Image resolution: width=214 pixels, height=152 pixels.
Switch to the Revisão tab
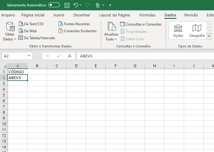point(191,15)
